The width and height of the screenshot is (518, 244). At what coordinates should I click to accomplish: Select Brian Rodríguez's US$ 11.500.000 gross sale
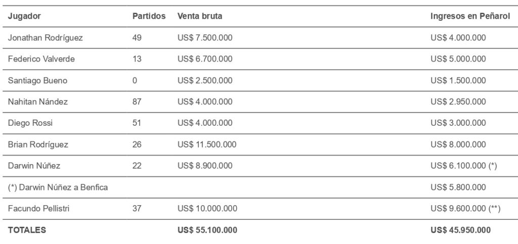click(x=207, y=144)
